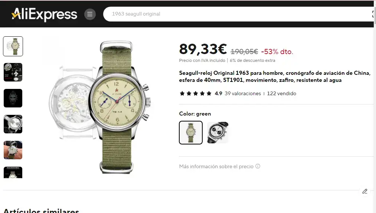Show the first green watch thumbnail
Viewport: 376px width, 213px height.
tap(13, 46)
